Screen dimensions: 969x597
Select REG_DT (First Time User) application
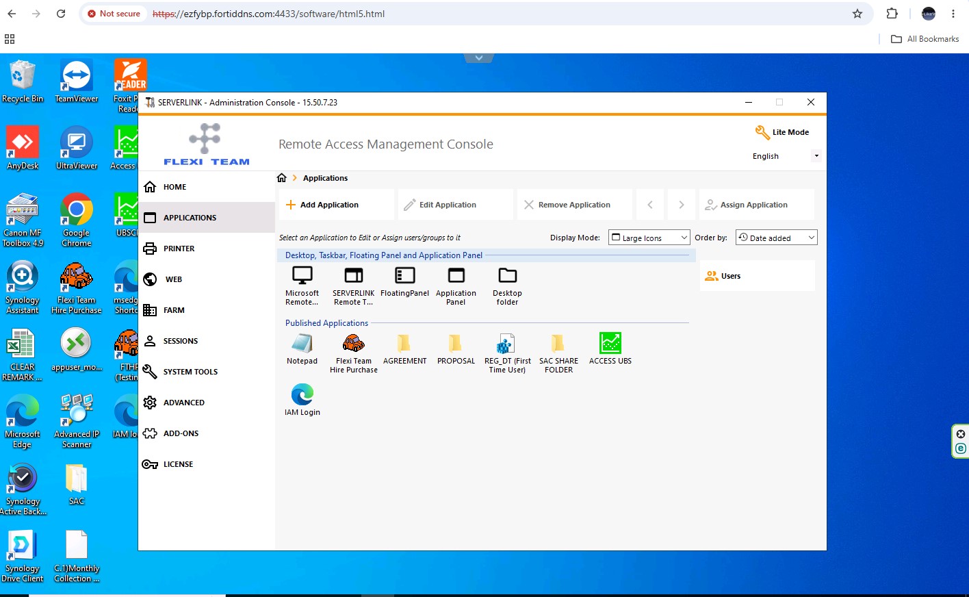pyautogui.click(x=507, y=353)
